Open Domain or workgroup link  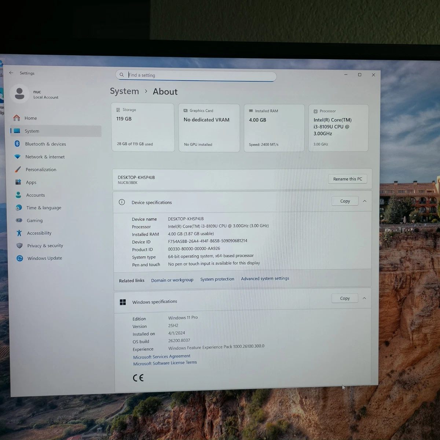tap(172, 280)
